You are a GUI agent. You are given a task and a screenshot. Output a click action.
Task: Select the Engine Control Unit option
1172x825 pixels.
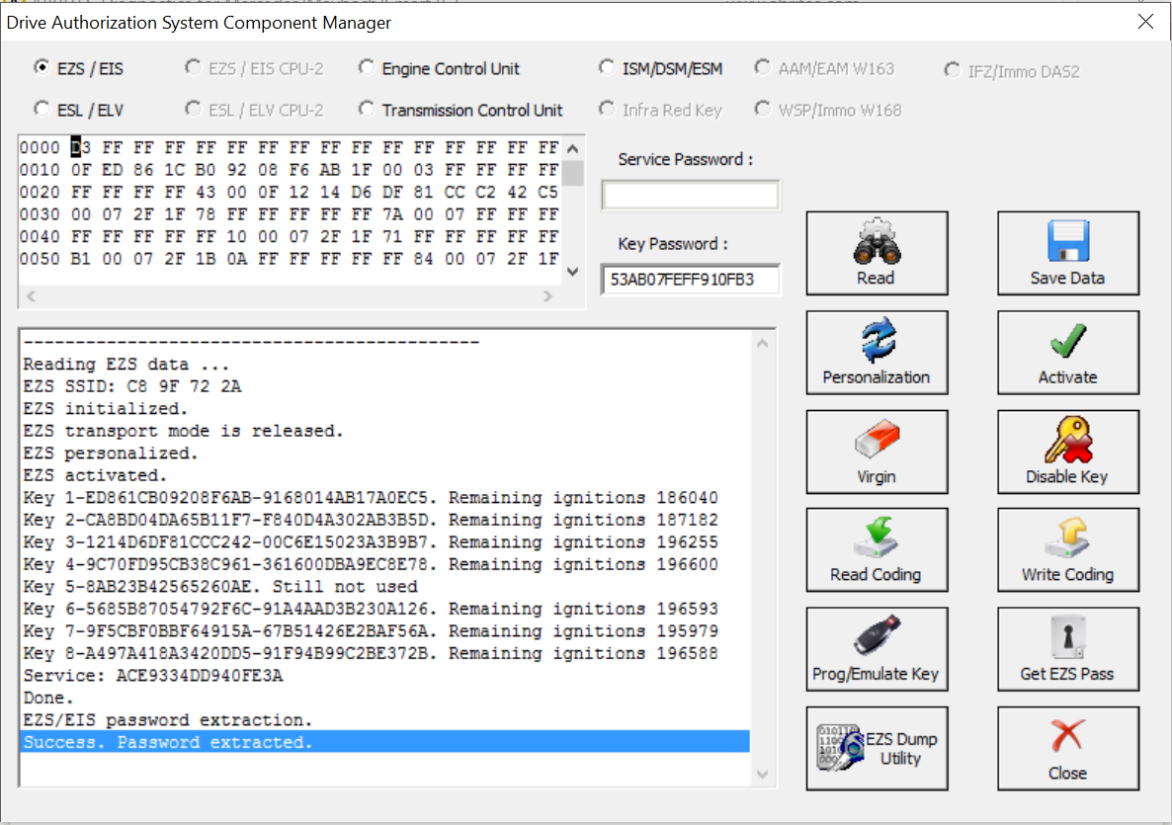pos(367,68)
